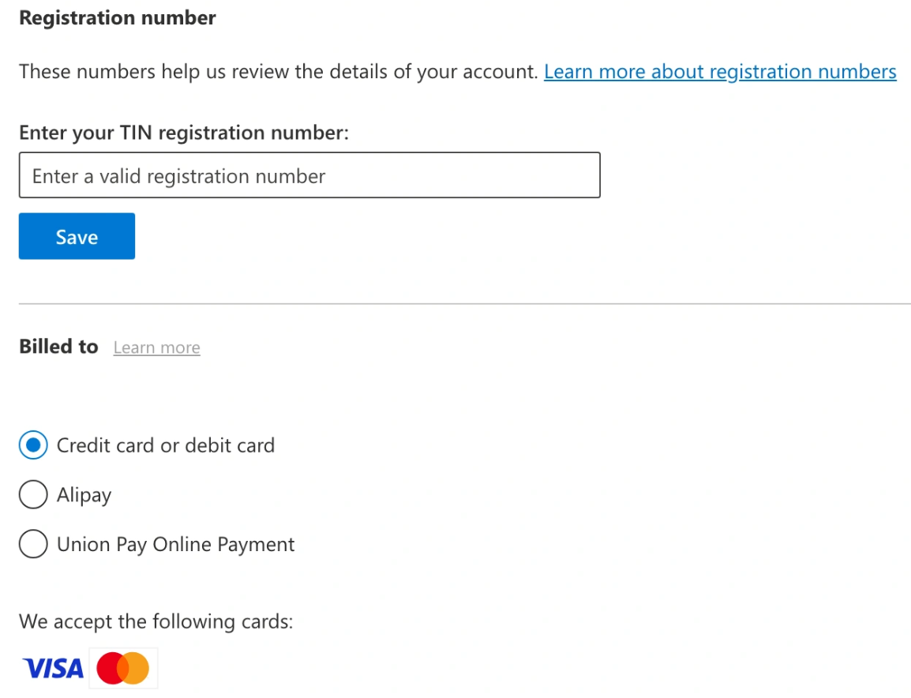The height and width of the screenshot is (698, 911).
Task: Open Learn more about registration numbers link
Action: tap(720, 72)
